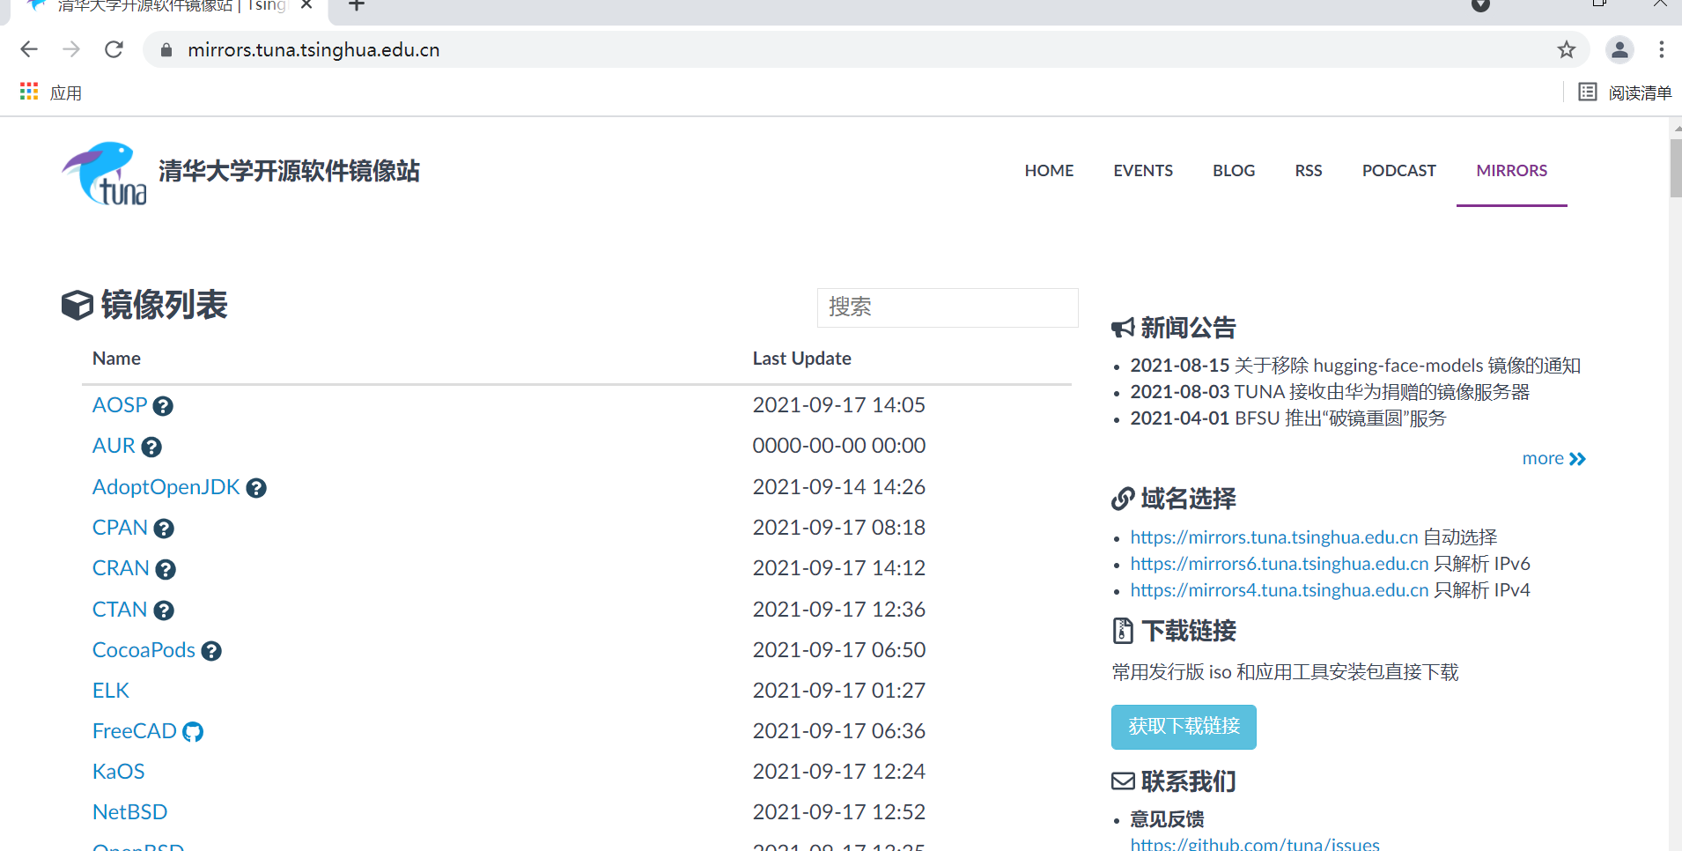
Task: Click the 应用 bookmarks label
Action: tap(66, 92)
